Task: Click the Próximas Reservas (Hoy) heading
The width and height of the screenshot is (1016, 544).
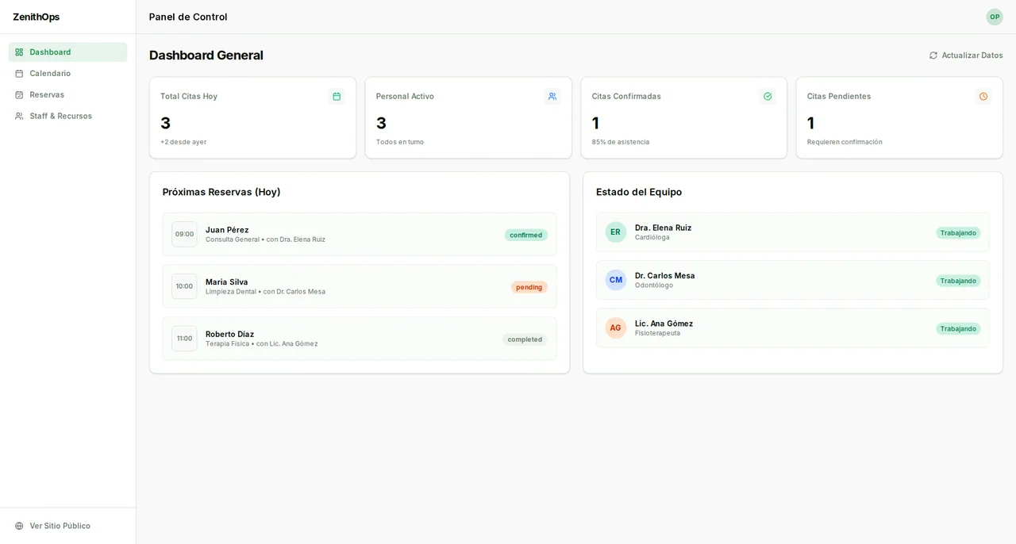Action: (221, 192)
